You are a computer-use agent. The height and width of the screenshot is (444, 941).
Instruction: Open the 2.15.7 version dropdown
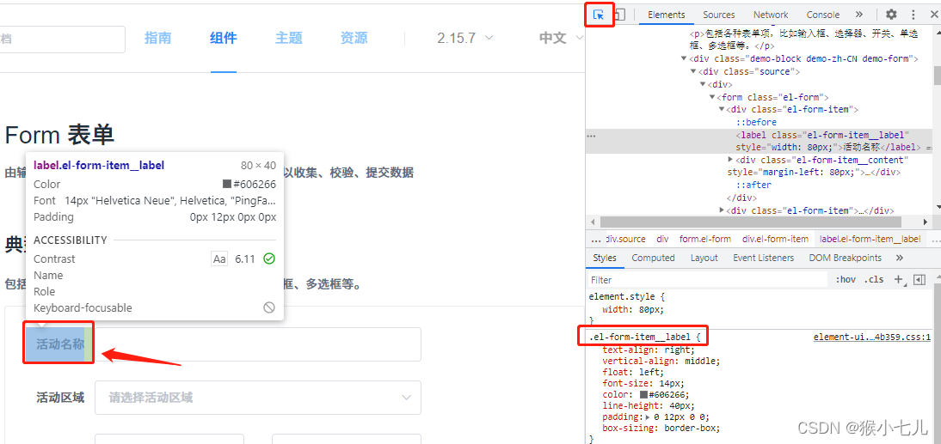point(465,39)
